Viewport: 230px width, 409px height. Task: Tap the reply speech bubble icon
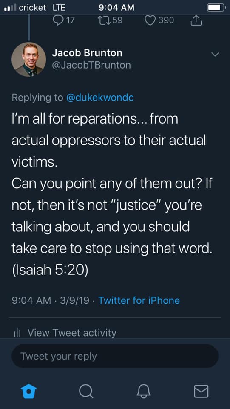[58, 20]
